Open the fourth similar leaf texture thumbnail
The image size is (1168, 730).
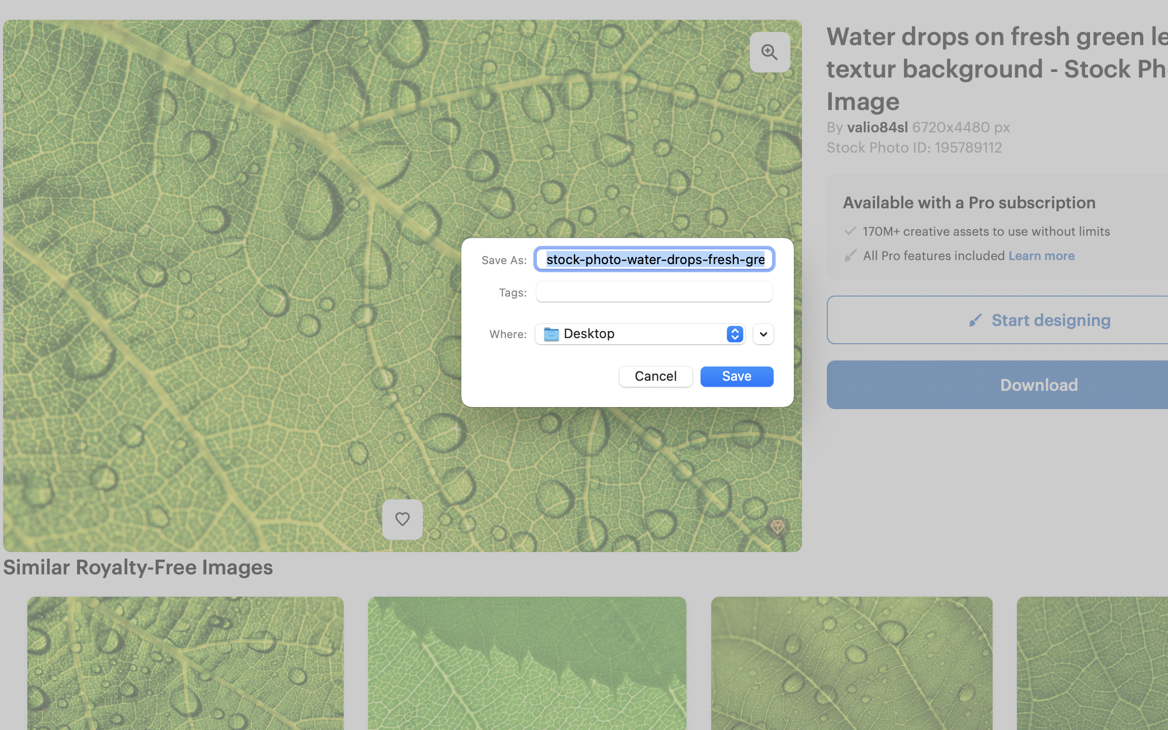click(1092, 663)
